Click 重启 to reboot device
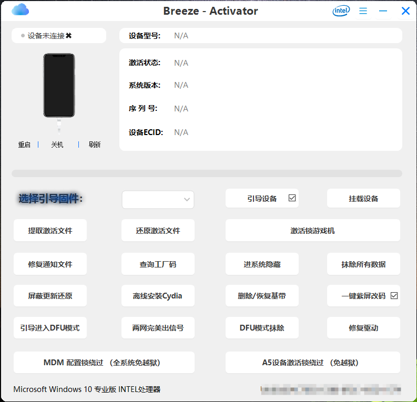417x402 pixels. coord(24,145)
